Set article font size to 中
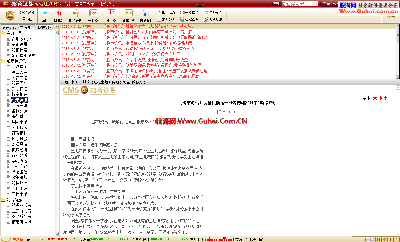 click(x=380, y=98)
